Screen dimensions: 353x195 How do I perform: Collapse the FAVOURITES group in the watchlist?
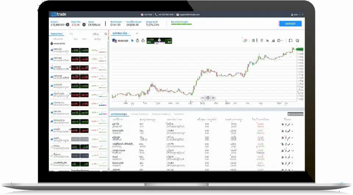[51, 44]
